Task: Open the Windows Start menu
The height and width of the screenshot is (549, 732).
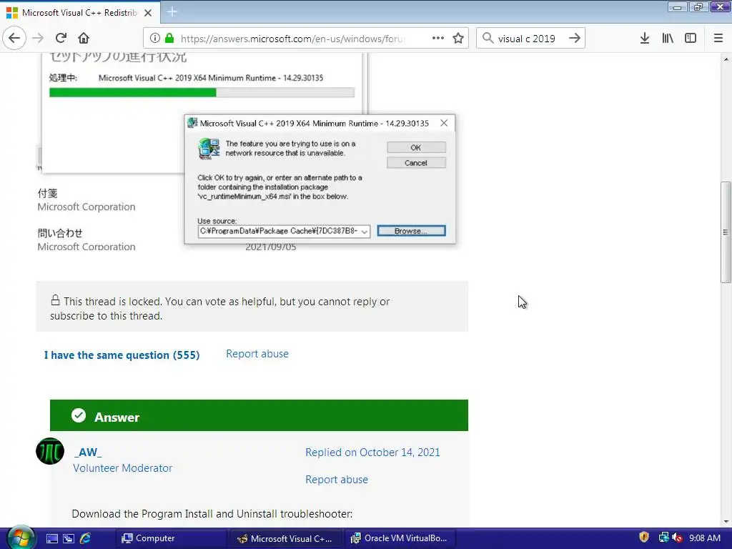Action: pos(19,538)
